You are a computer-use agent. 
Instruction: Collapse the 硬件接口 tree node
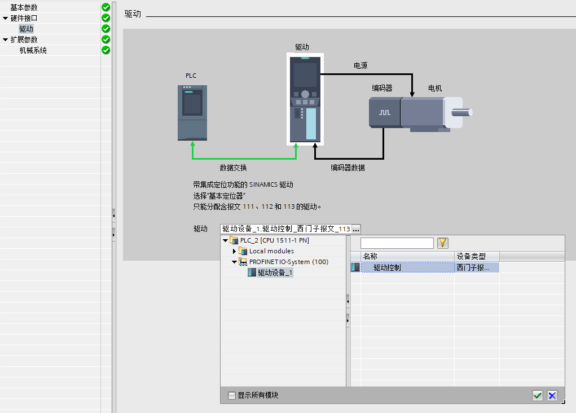pyautogui.click(x=5, y=18)
